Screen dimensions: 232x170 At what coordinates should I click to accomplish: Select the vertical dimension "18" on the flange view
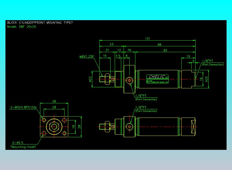point(73,127)
